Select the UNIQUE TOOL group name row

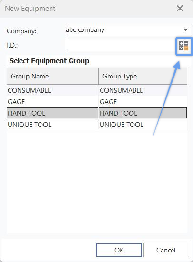tap(52, 125)
